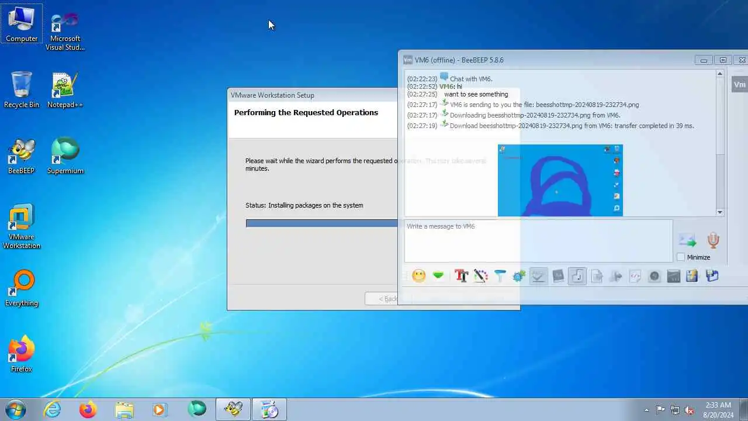The image size is (748, 421).
Task: Click the green gem icon in chat toolbar
Action: 438,275
